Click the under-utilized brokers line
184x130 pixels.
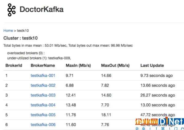click(39, 58)
